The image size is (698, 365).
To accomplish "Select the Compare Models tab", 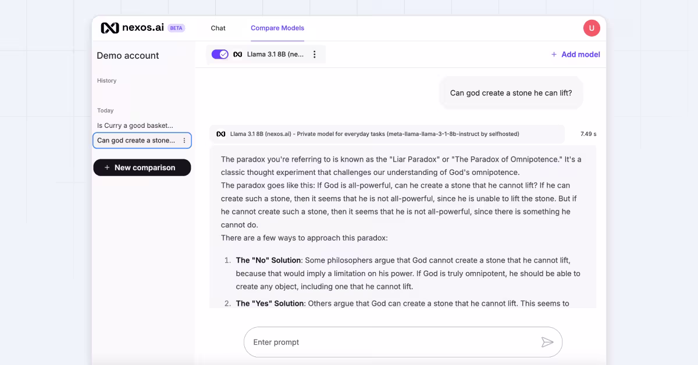I will (x=277, y=28).
